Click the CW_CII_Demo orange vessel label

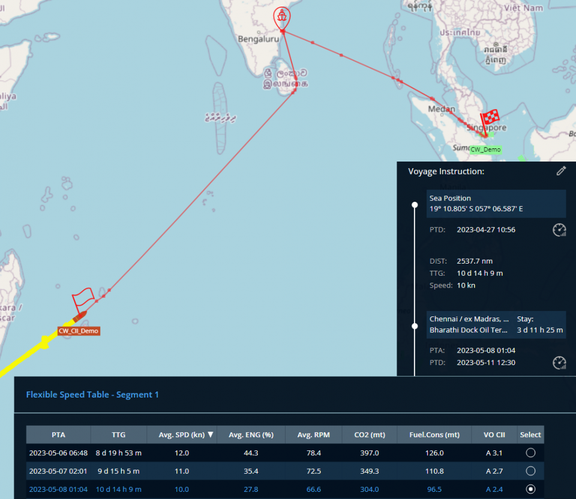[79, 331]
